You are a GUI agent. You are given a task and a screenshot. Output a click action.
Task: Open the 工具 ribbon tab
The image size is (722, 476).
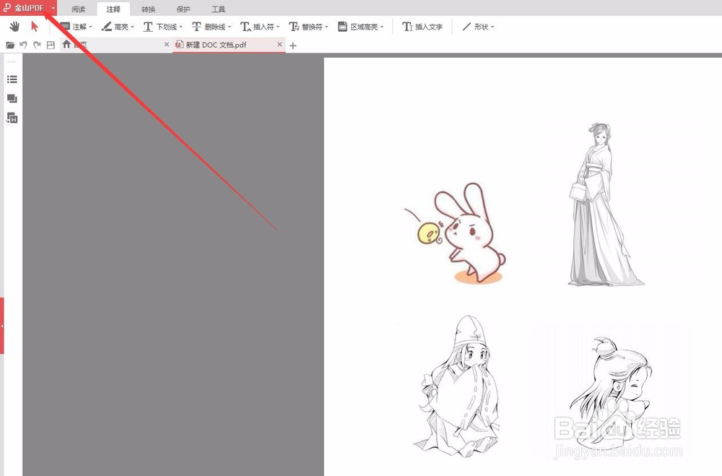click(218, 9)
